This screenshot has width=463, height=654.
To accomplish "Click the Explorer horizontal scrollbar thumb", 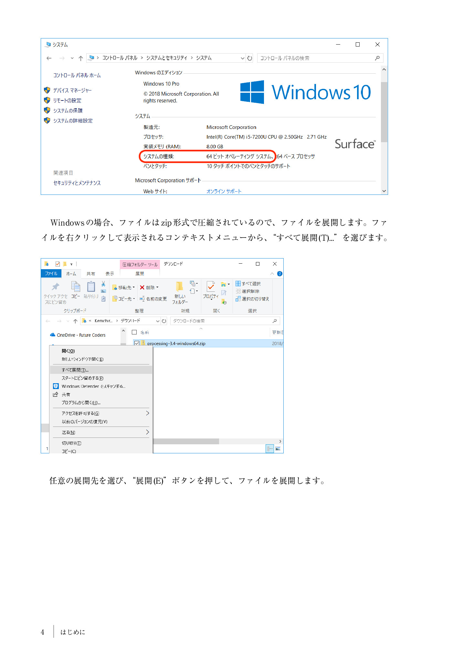I will pyautogui.click(x=186, y=441).
